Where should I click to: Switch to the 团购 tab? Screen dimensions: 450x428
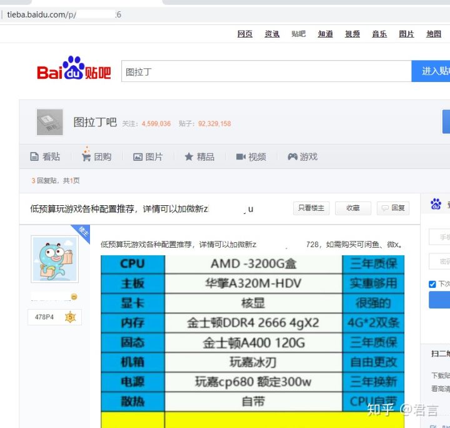[x=97, y=156]
